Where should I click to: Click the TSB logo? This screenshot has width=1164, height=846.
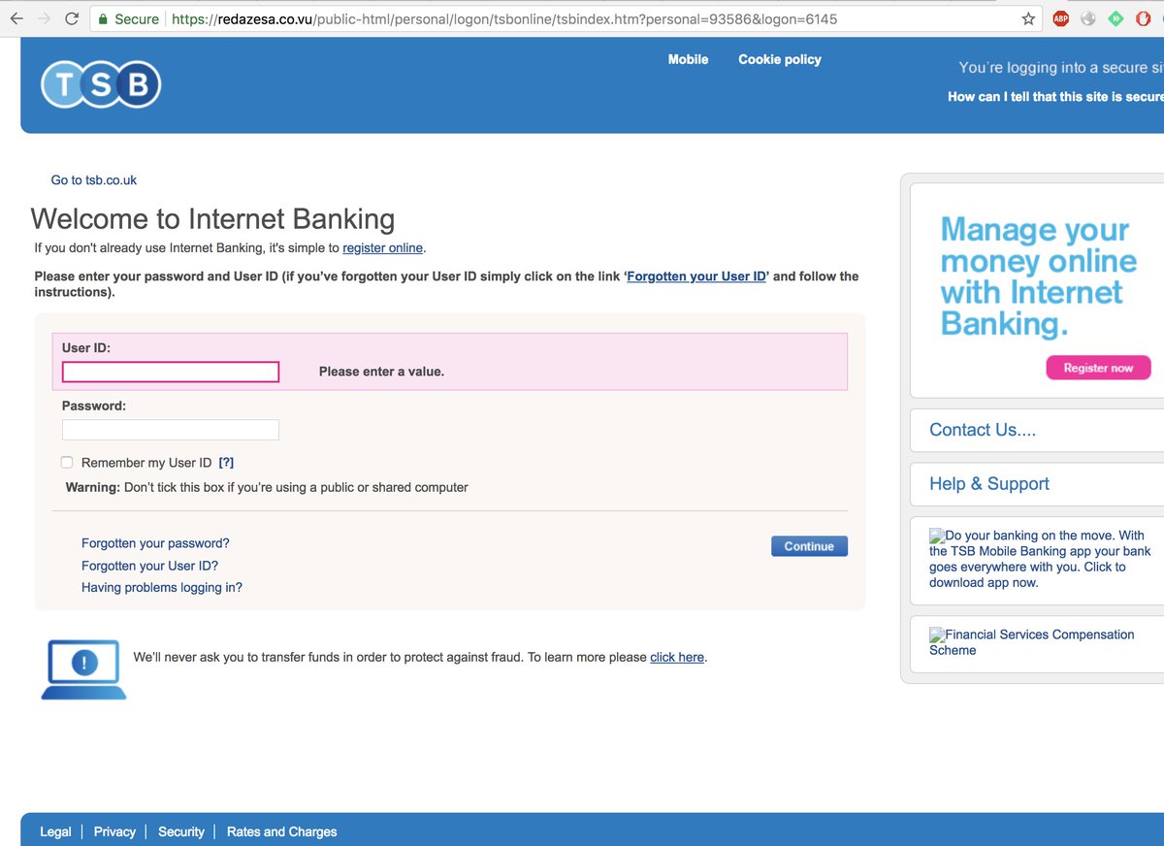(x=101, y=86)
